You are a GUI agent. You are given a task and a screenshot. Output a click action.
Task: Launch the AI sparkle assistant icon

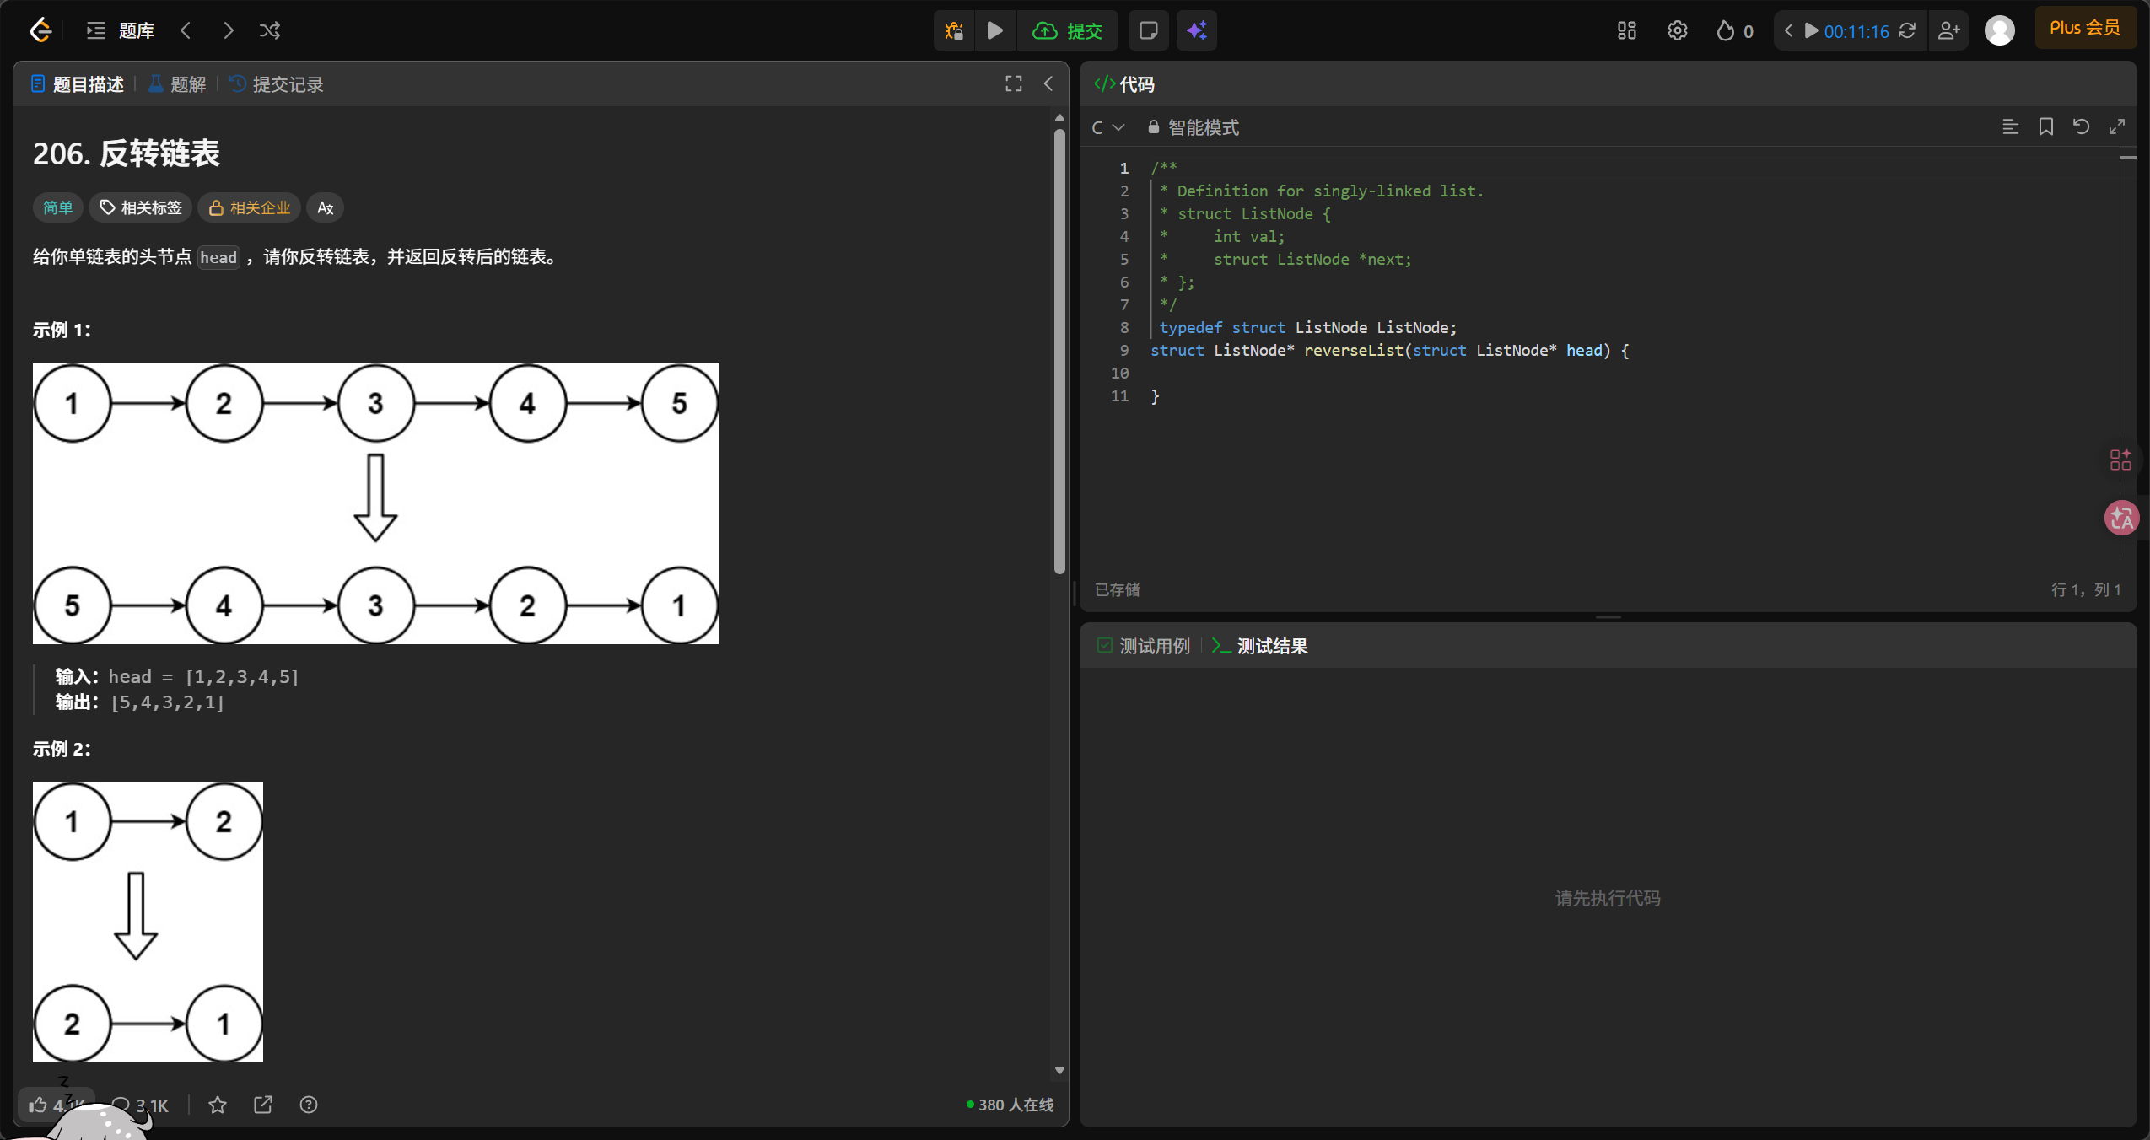coord(1197,31)
